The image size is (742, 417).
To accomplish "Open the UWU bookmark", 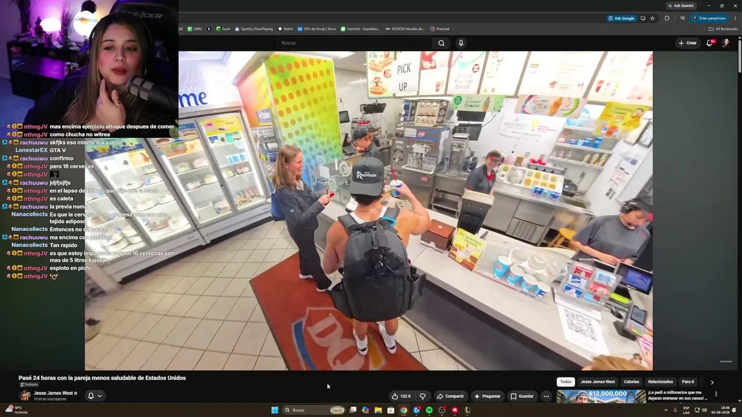I will click(x=195, y=29).
